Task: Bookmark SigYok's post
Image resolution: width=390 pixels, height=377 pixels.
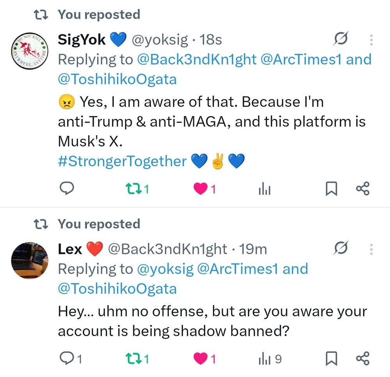Action: click(331, 189)
